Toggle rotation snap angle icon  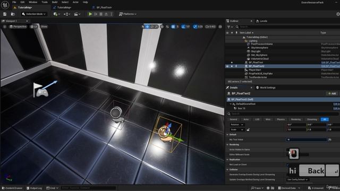[183, 27]
